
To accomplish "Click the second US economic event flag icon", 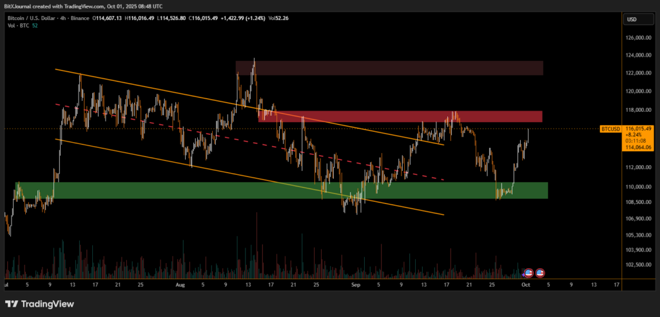I will click(x=540, y=273).
